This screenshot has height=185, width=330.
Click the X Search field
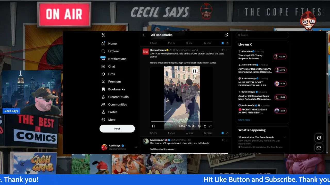[x=262, y=35]
